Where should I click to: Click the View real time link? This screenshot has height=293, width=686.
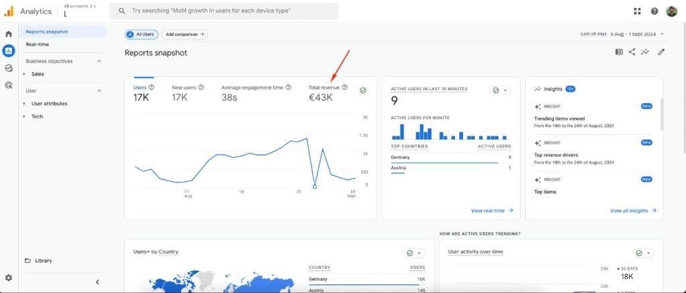click(x=492, y=210)
